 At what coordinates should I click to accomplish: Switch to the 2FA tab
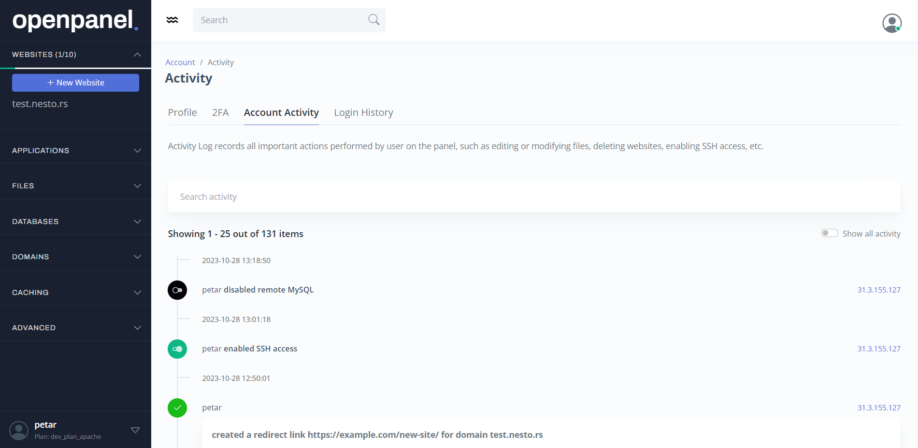point(220,112)
